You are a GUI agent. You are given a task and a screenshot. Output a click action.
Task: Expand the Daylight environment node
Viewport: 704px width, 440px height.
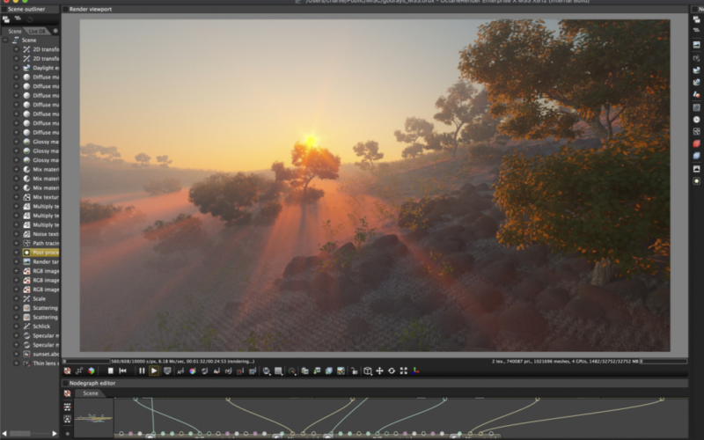coord(16,68)
